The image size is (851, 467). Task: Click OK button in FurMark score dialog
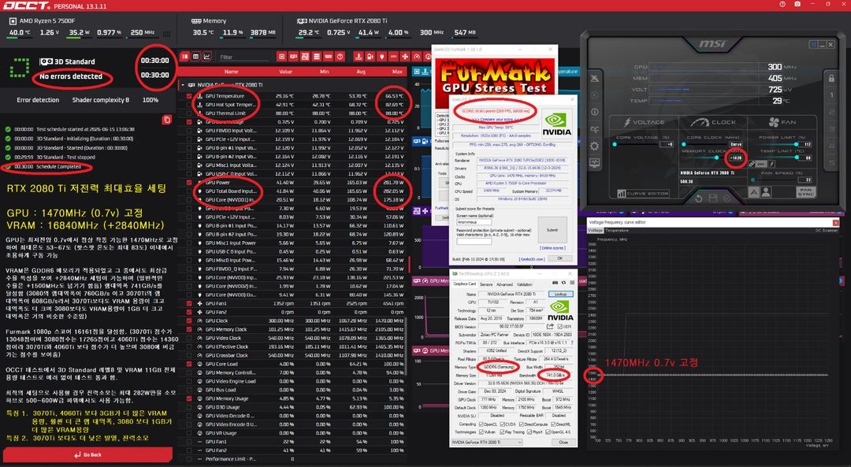[560, 259]
